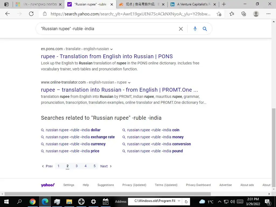Open taskbar Address field dropdown
The width and height of the screenshot is (276, 207).
click(x=179, y=201)
